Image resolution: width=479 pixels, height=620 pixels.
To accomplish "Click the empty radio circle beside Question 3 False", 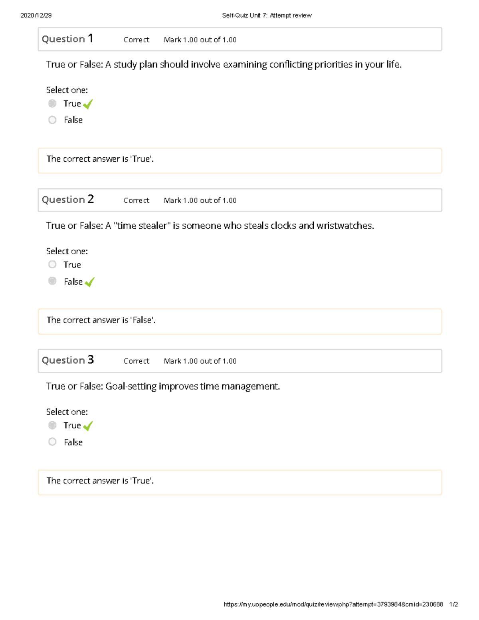I will [x=52, y=442].
